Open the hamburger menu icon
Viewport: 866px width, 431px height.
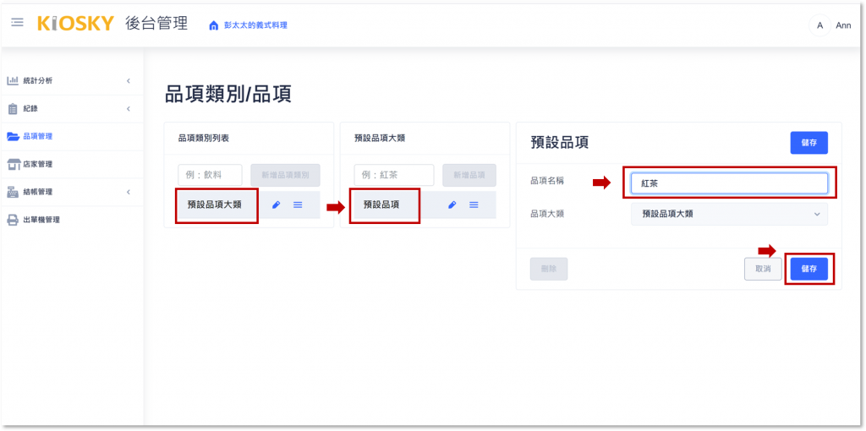point(18,23)
